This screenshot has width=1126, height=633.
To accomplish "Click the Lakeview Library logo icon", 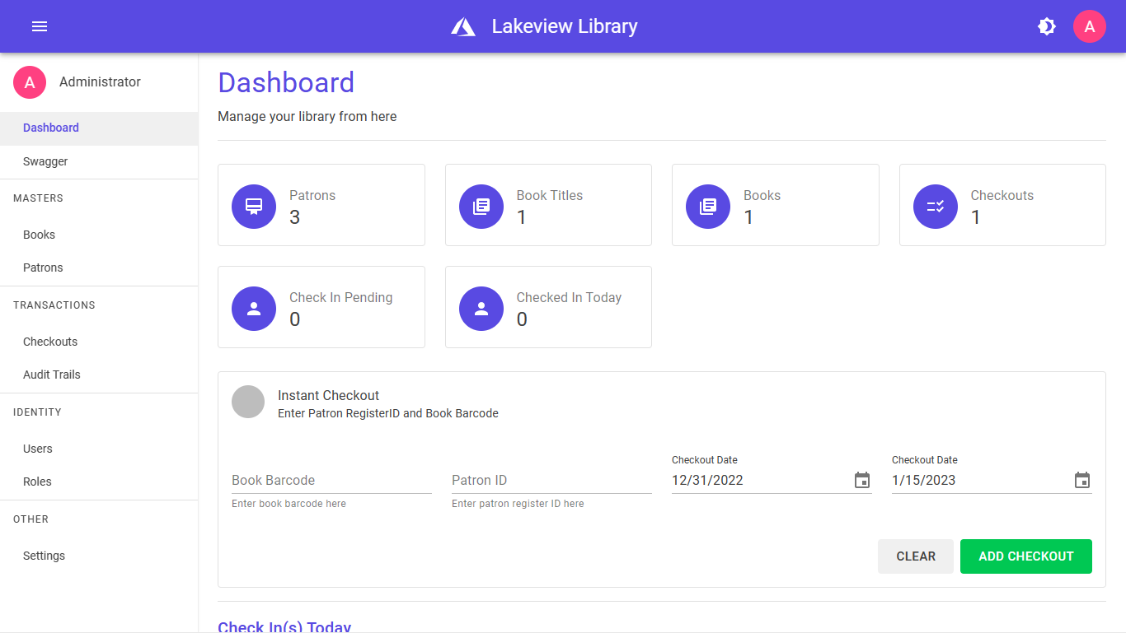I will (463, 26).
